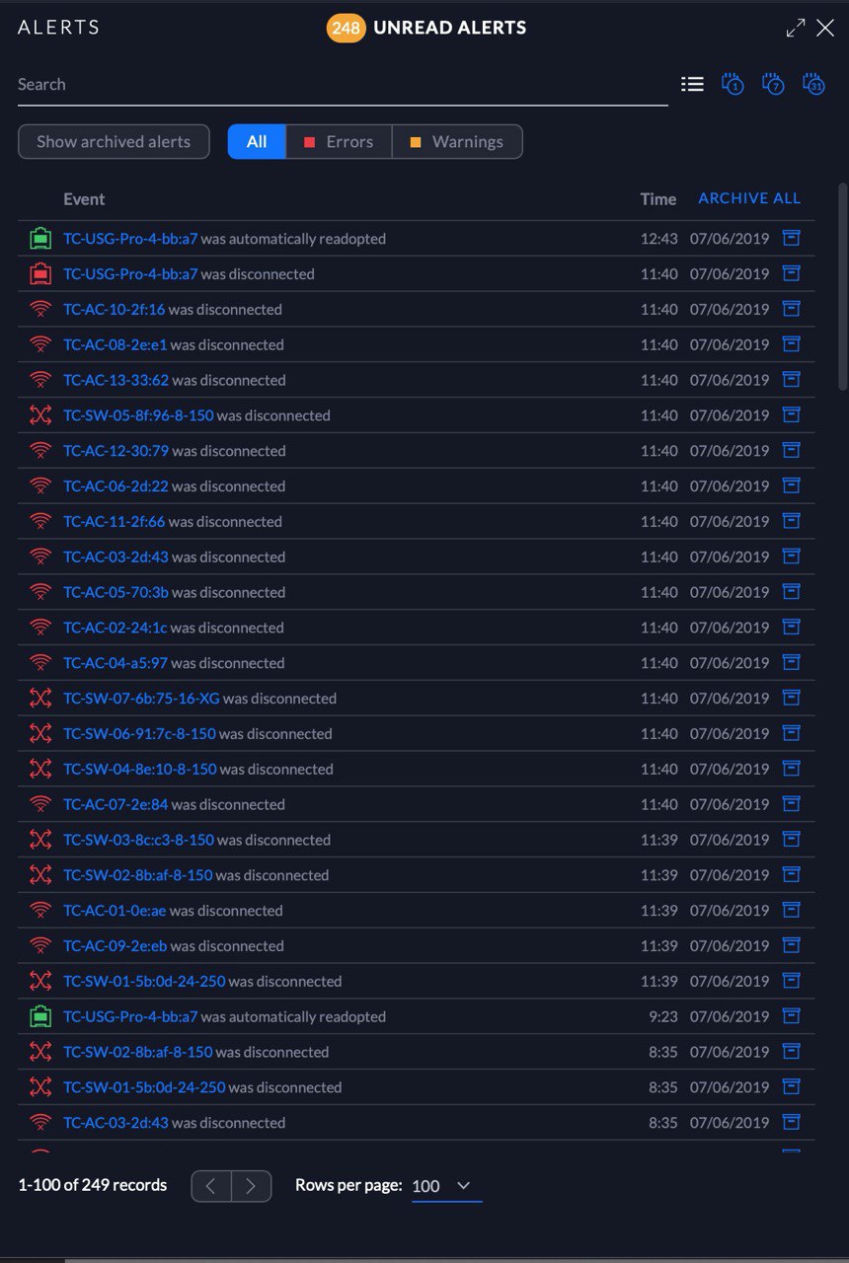The width and height of the screenshot is (849, 1263).
Task: Expand alerts panel to full screen
Action: [x=796, y=29]
